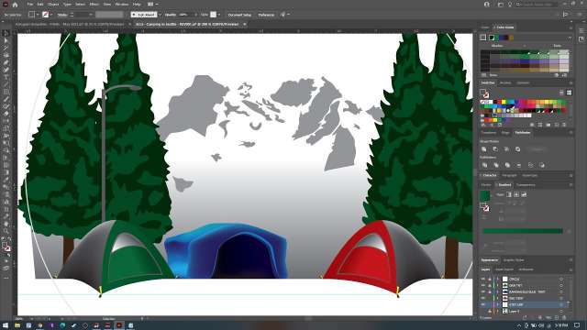Click the opacity input field in control bar
The image size is (587, 330).
[x=185, y=15]
